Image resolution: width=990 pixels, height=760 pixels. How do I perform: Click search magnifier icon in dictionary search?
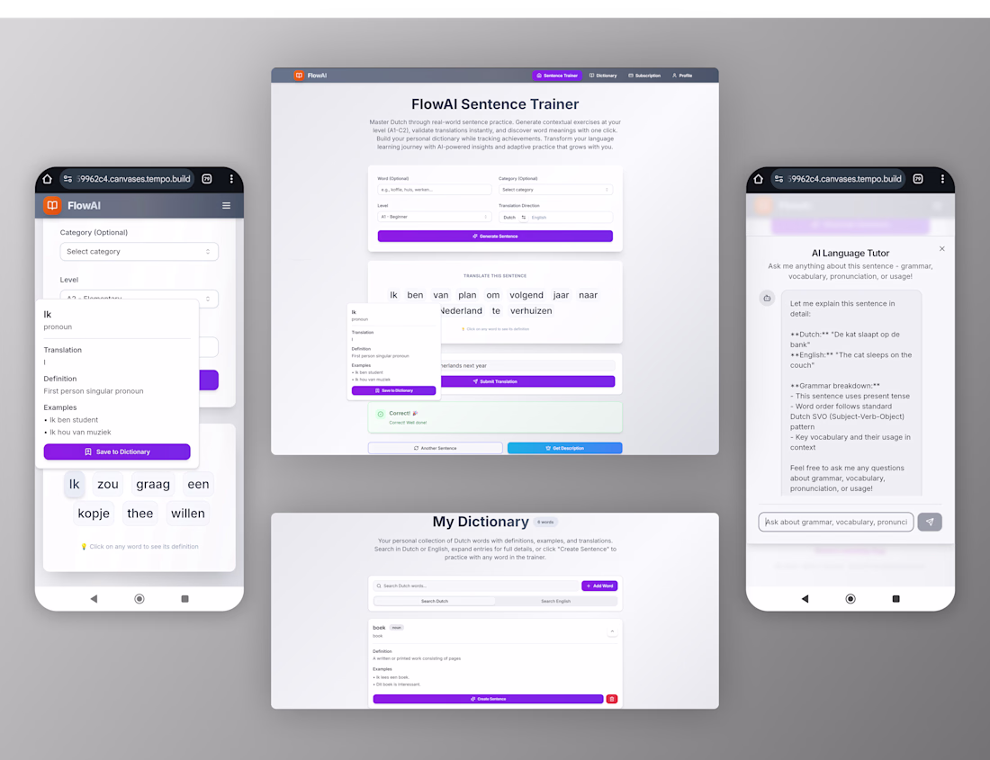coord(379,586)
